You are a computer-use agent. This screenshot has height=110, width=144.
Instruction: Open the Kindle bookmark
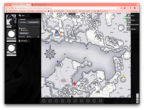click(x=50, y=11)
